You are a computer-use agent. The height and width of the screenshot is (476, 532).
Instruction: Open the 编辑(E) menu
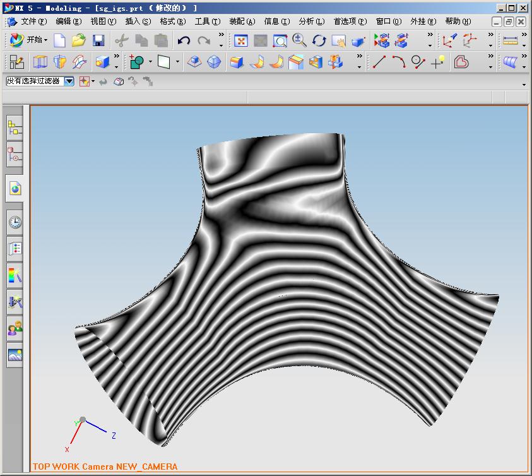coord(69,21)
